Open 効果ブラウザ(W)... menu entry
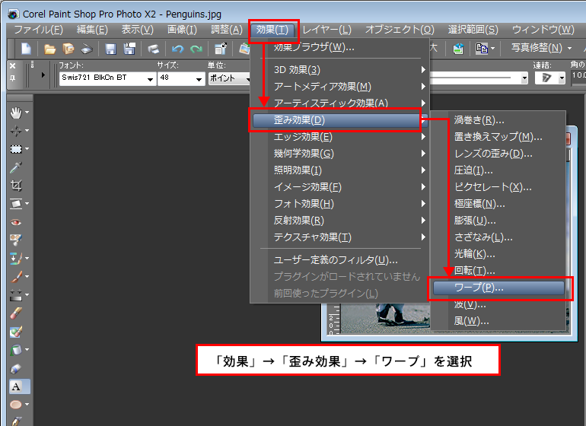586x426 pixels. [x=340, y=47]
